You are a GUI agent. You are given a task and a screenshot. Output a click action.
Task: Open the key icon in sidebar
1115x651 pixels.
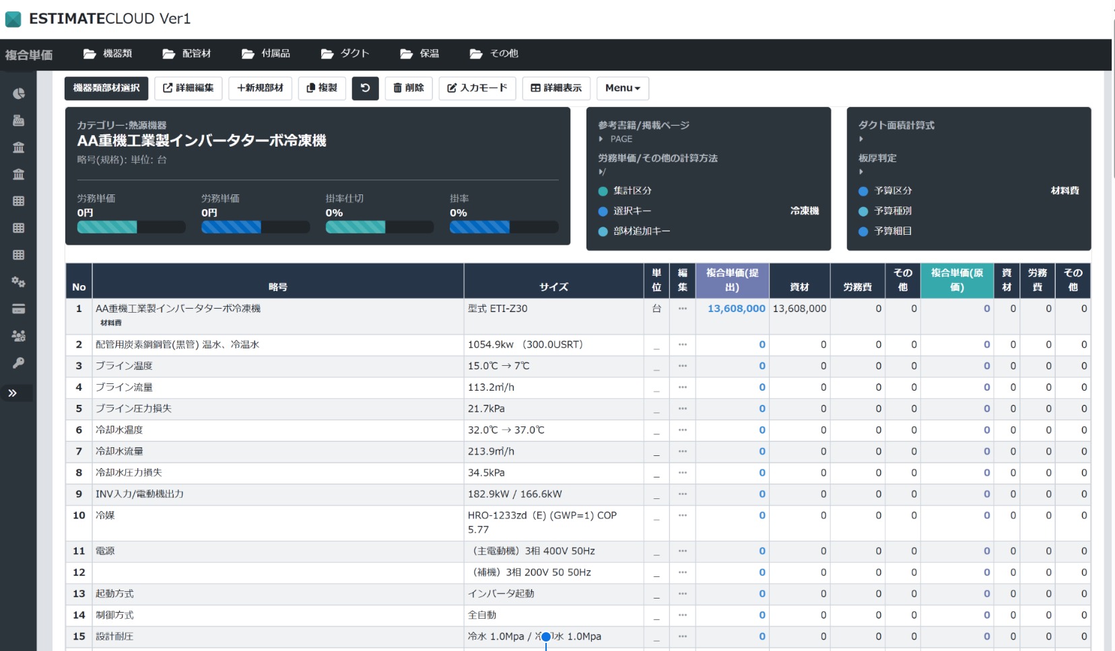tap(19, 362)
